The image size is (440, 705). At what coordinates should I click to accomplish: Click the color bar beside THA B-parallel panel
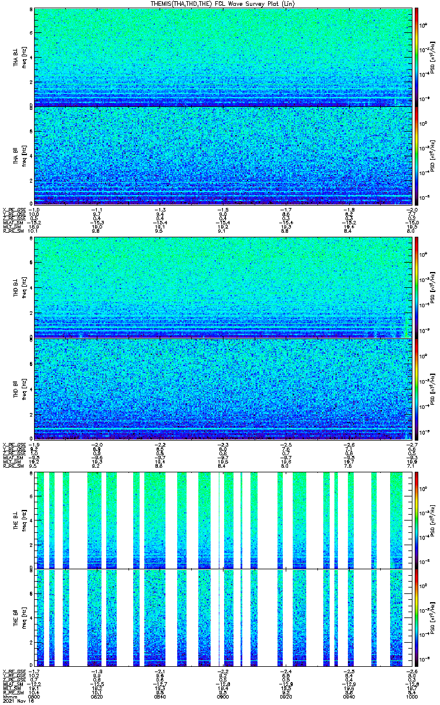[417, 155]
